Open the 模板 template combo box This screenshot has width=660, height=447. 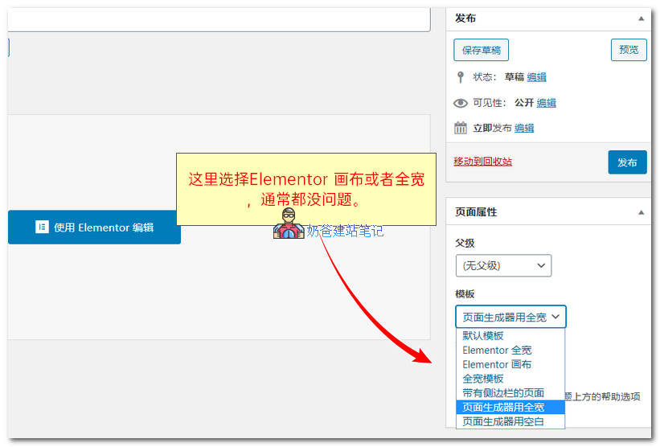[510, 317]
